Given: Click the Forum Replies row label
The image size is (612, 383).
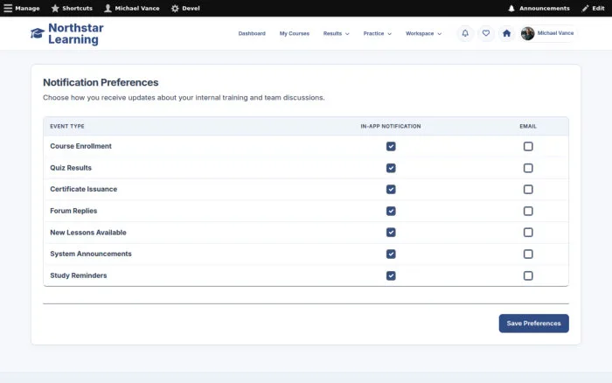Looking at the screenshot, I should [x=73, y=211].
